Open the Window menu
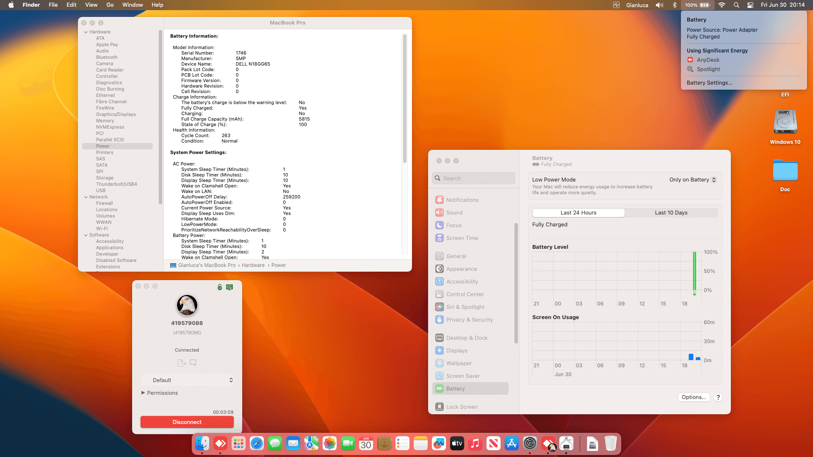 coord(133,5)
